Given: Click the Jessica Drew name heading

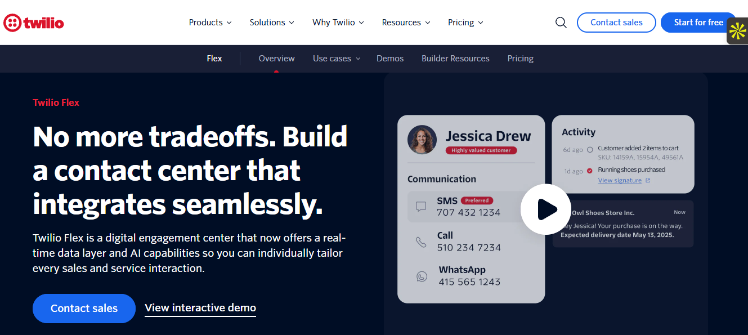Looking at the screenshot, I should [x=488, y=136].
